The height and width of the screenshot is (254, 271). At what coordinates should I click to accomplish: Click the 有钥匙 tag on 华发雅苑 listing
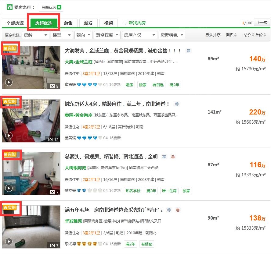(147, 244)
